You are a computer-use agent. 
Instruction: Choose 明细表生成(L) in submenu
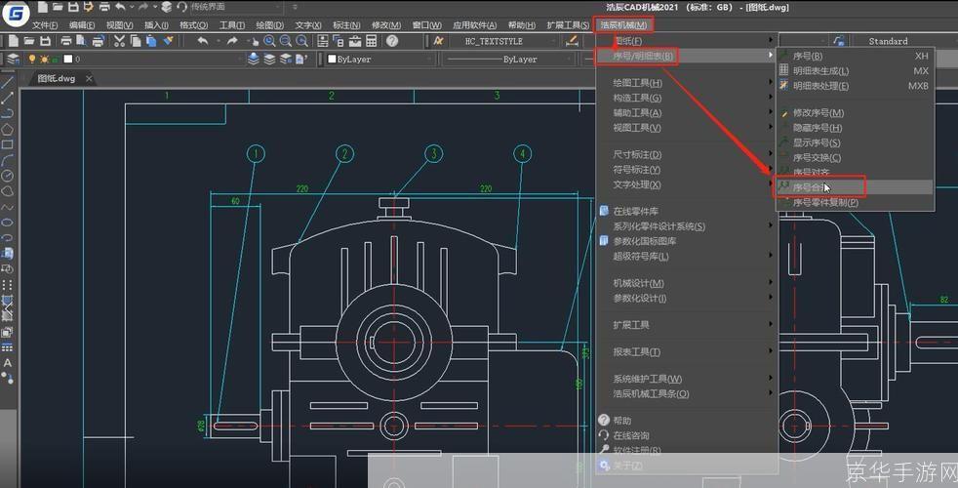[x=855, y=71]
